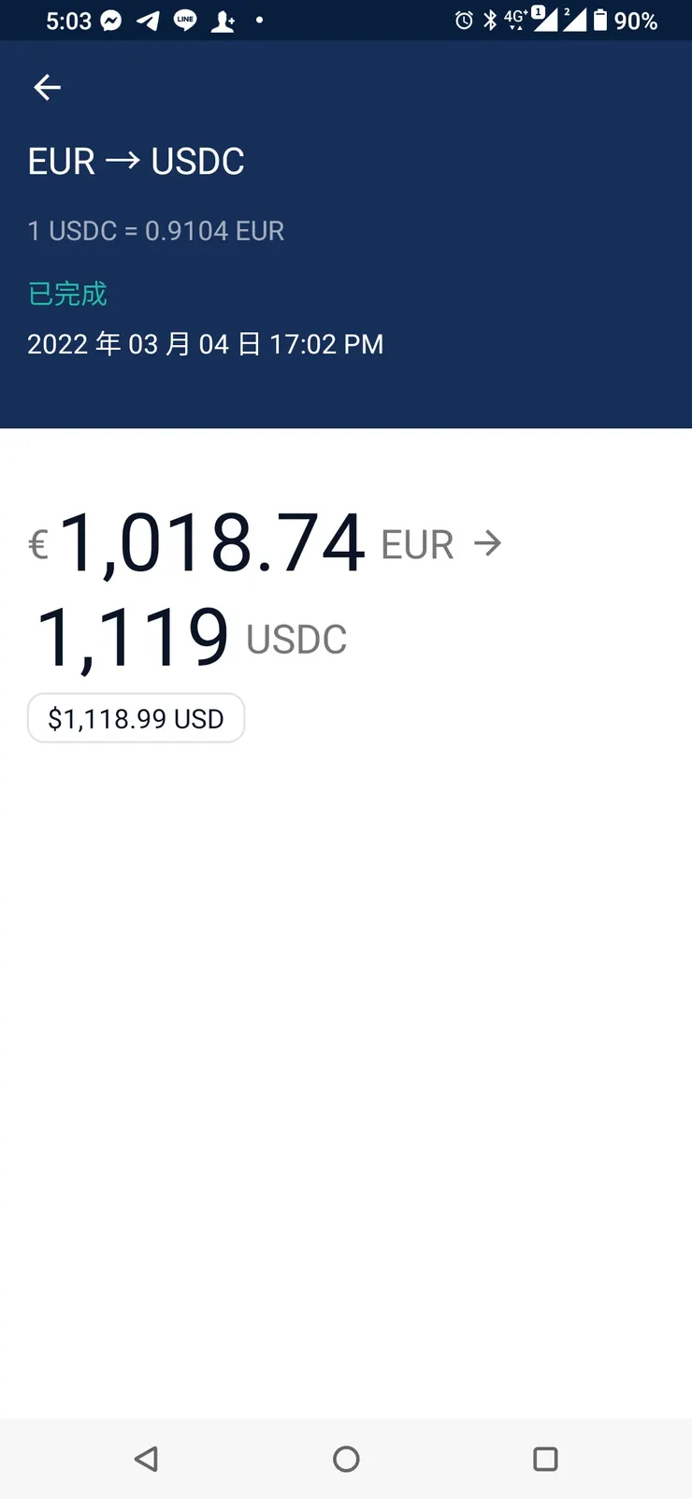Tap the Telegram notification icon
692x1499 pixels.
coord(148,21)
